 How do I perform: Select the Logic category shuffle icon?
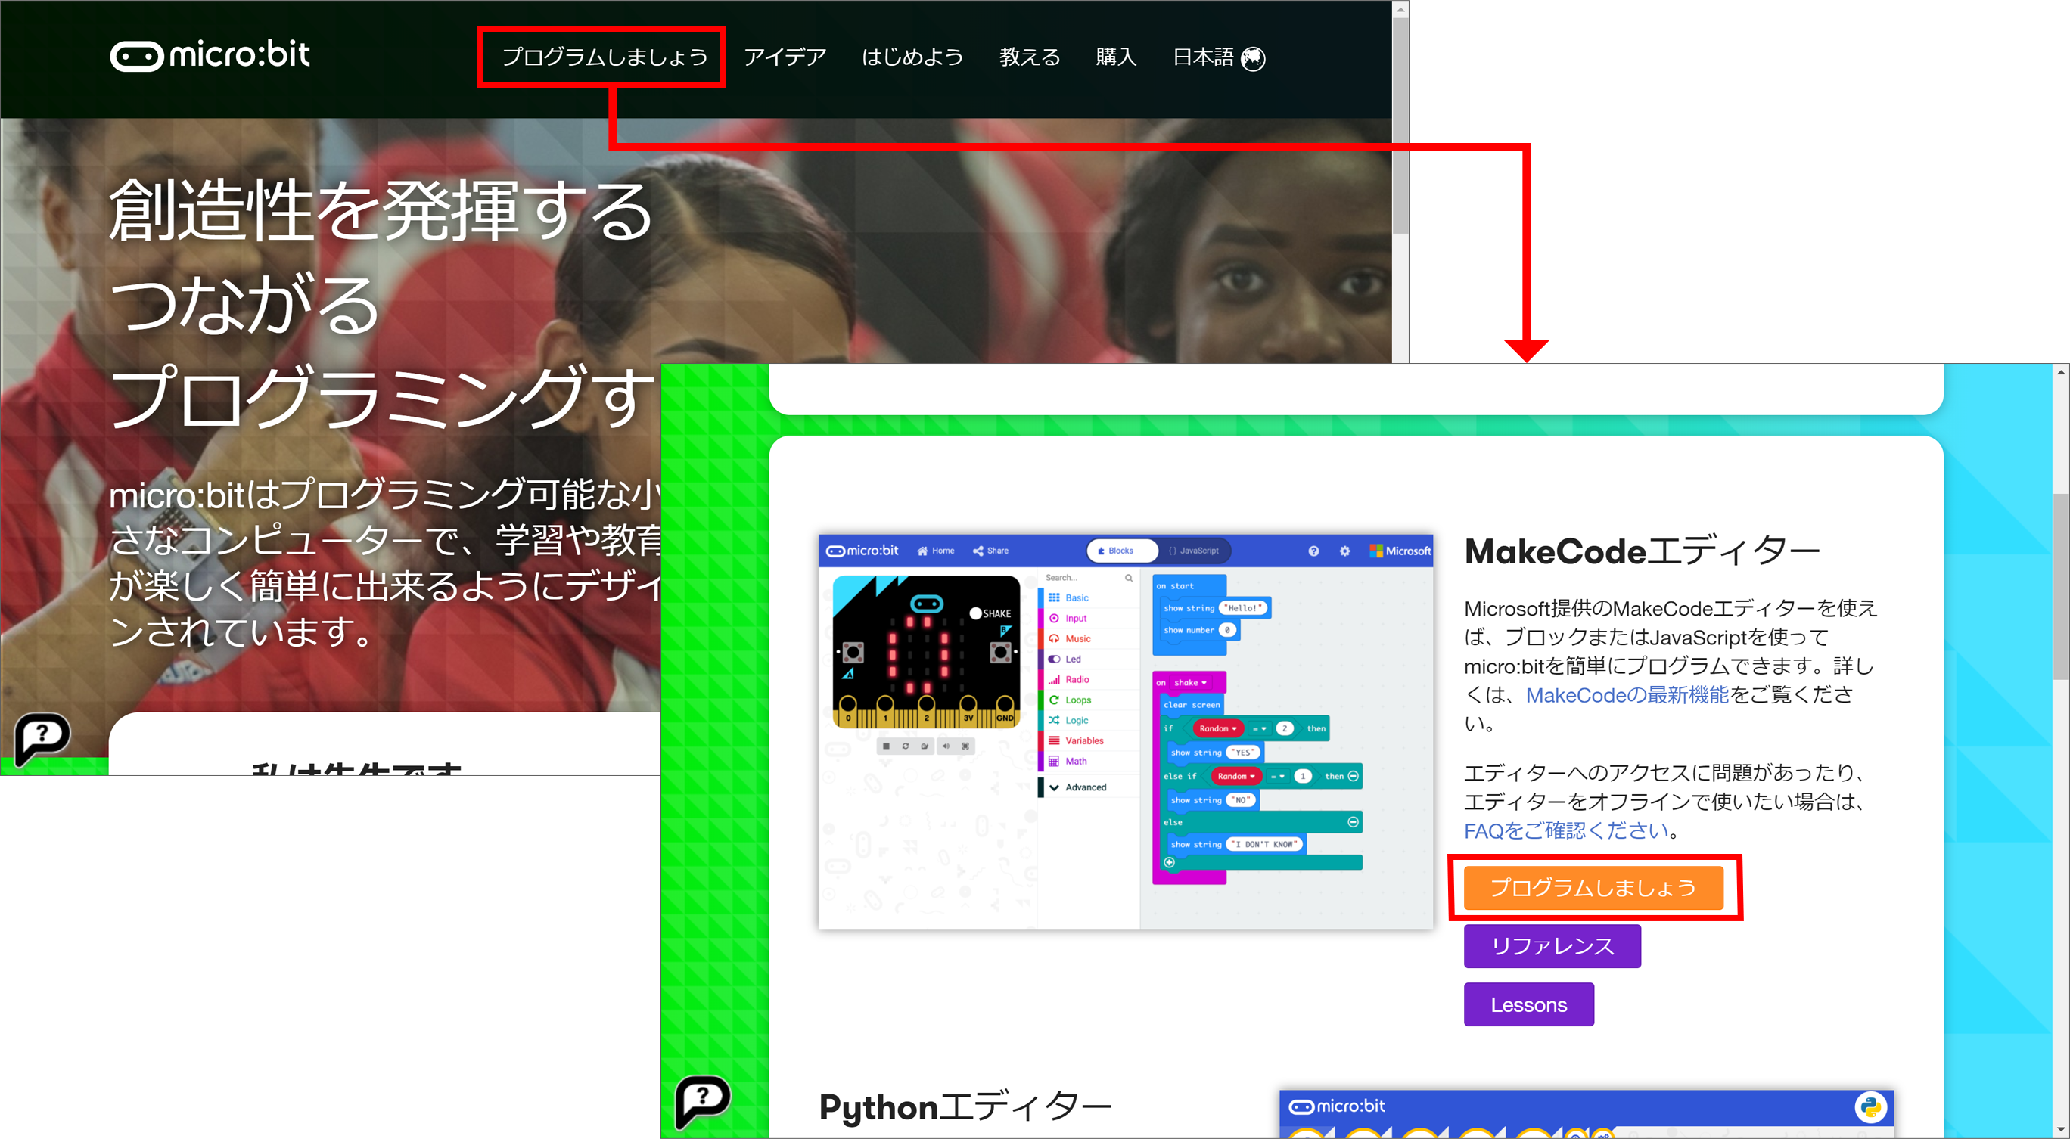pyautogui.click(x=1055, y=721)
